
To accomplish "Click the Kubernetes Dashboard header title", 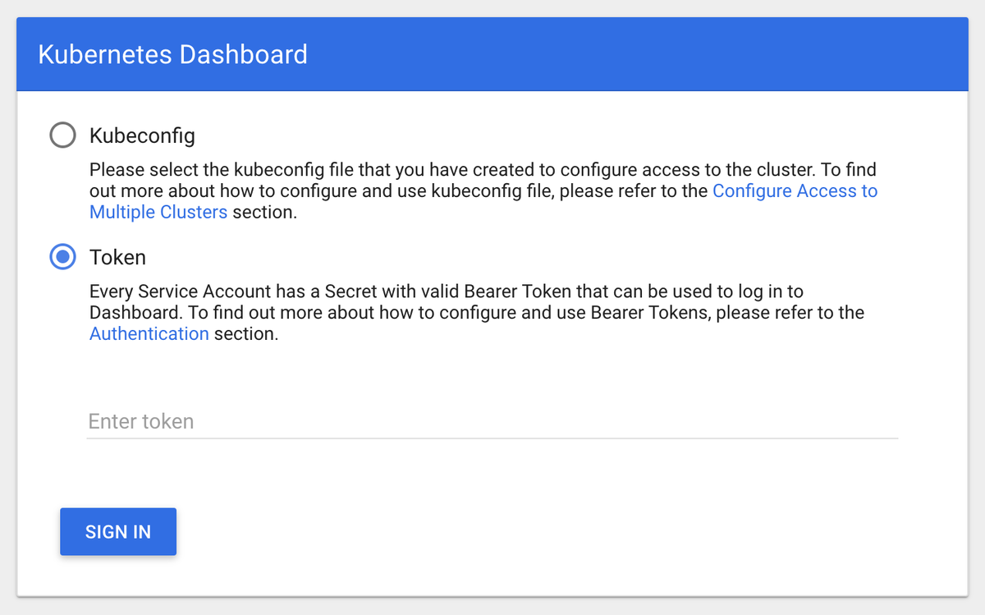I will [172, 54].
